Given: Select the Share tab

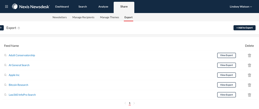Looking at the screenshot, I should point(124,7).
